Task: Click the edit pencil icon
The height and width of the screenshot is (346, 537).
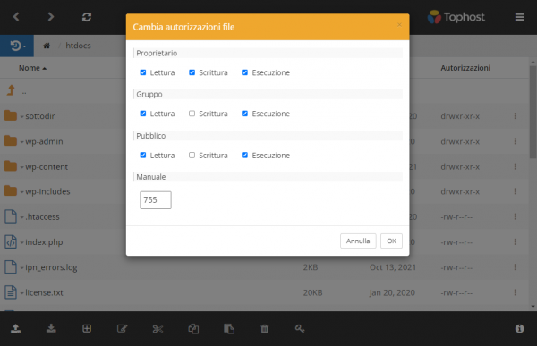Action: 123,328
